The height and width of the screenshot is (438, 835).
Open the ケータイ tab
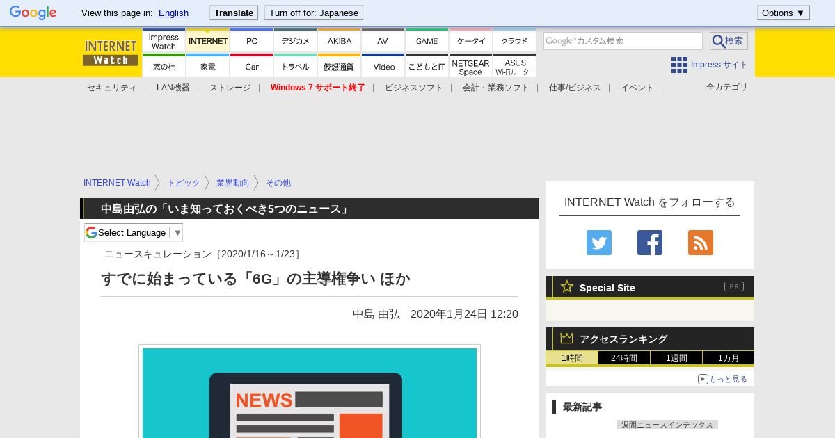tap(470, 41)
